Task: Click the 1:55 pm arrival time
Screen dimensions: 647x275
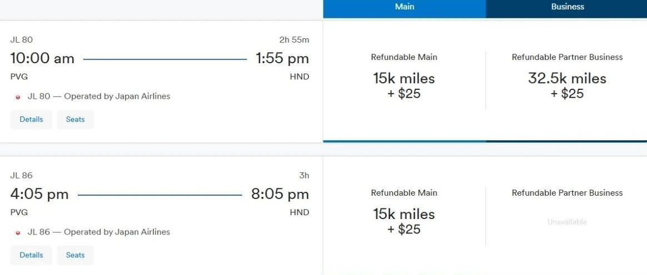Action: tap(282, 58)
